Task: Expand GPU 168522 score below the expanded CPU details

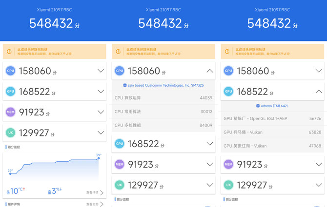Action: (209, 144)
